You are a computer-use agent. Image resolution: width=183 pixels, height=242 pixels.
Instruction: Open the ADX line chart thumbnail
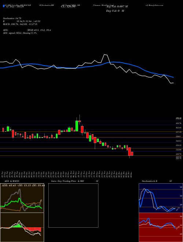click(22, 198)
